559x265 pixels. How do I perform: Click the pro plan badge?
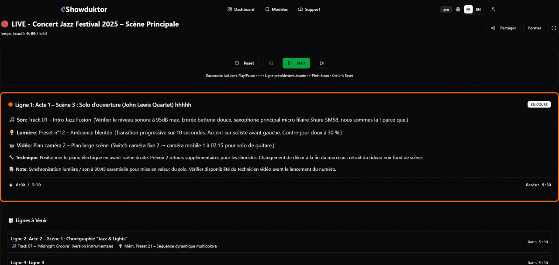[x=446, y=10]
